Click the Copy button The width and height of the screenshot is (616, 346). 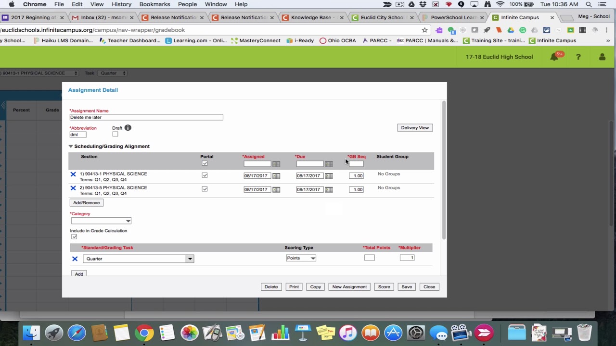[x=316, y=287]
